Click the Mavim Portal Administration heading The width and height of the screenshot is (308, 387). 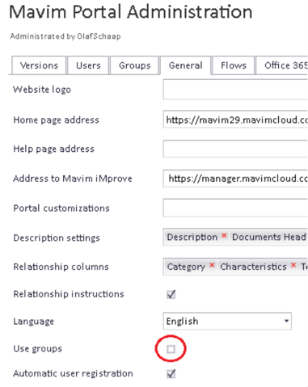pyautogui.click(x=131, y=12)
